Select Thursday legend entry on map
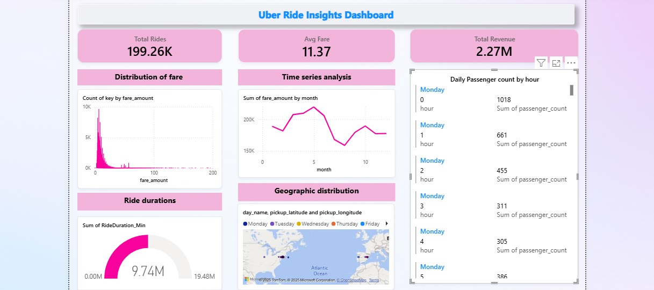Viewport: 654px width, 290px height. (x=344, y=223)
